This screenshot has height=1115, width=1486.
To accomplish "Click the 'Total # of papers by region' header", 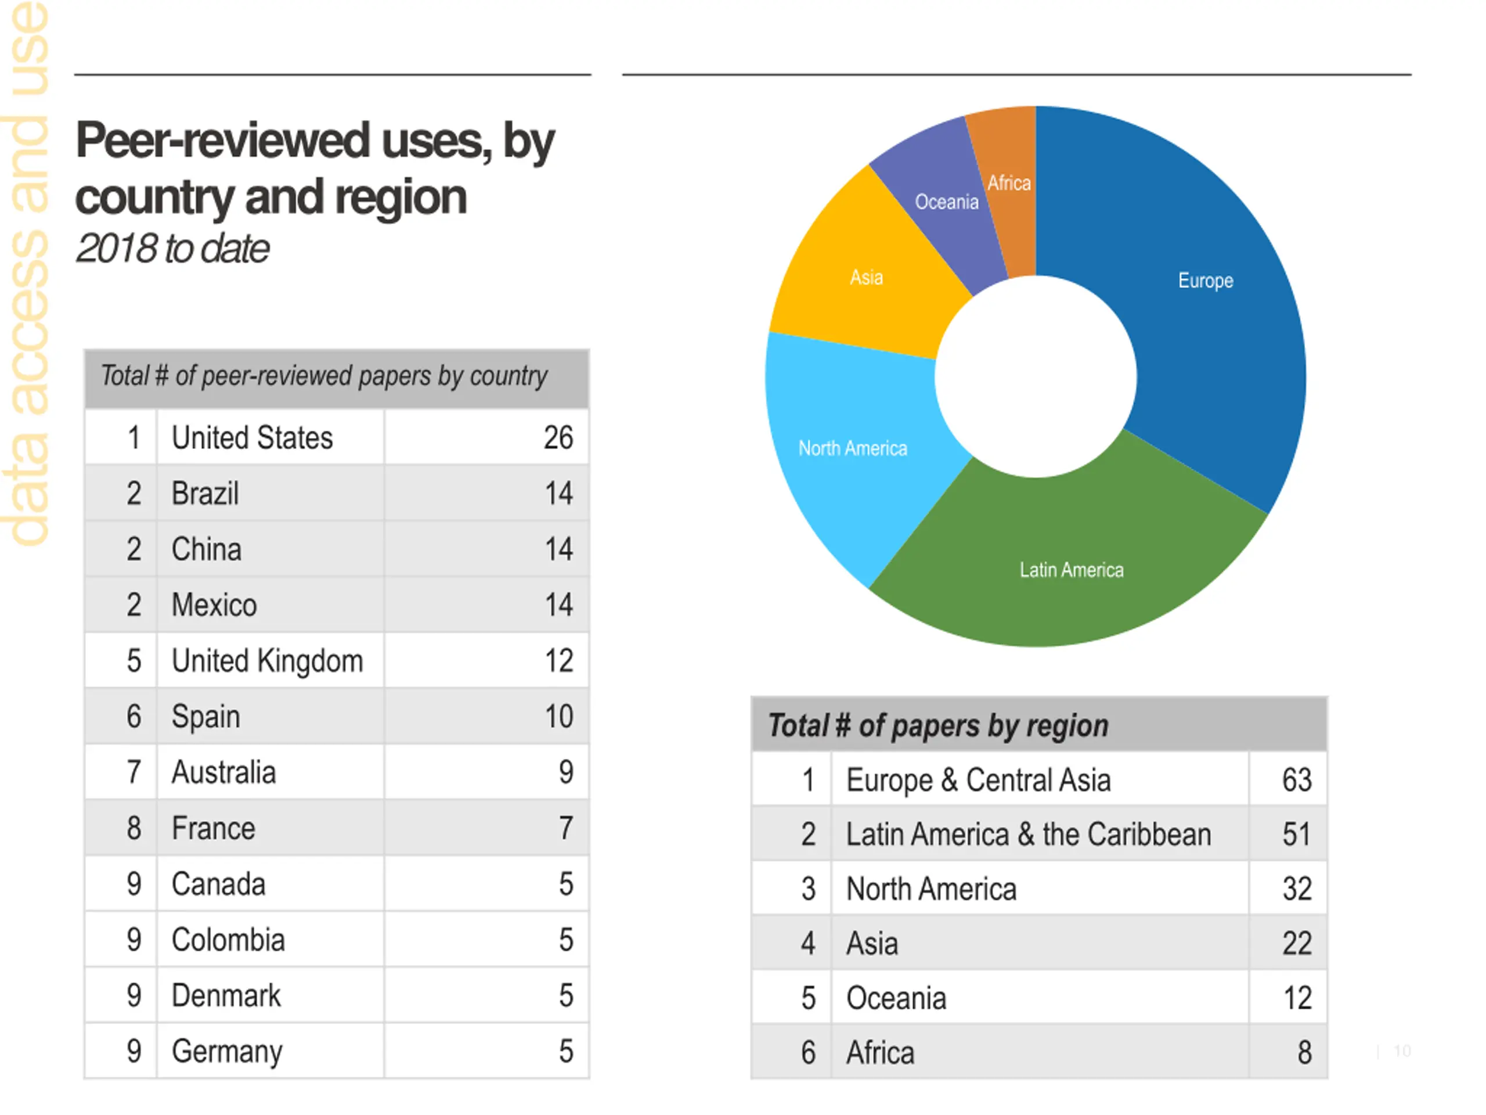I will 1038,725.
